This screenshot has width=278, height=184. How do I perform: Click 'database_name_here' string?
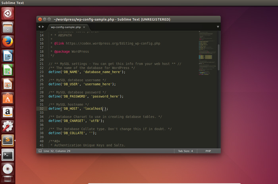(x=102, y=72)
